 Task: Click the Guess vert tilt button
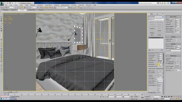click(152, 69)
